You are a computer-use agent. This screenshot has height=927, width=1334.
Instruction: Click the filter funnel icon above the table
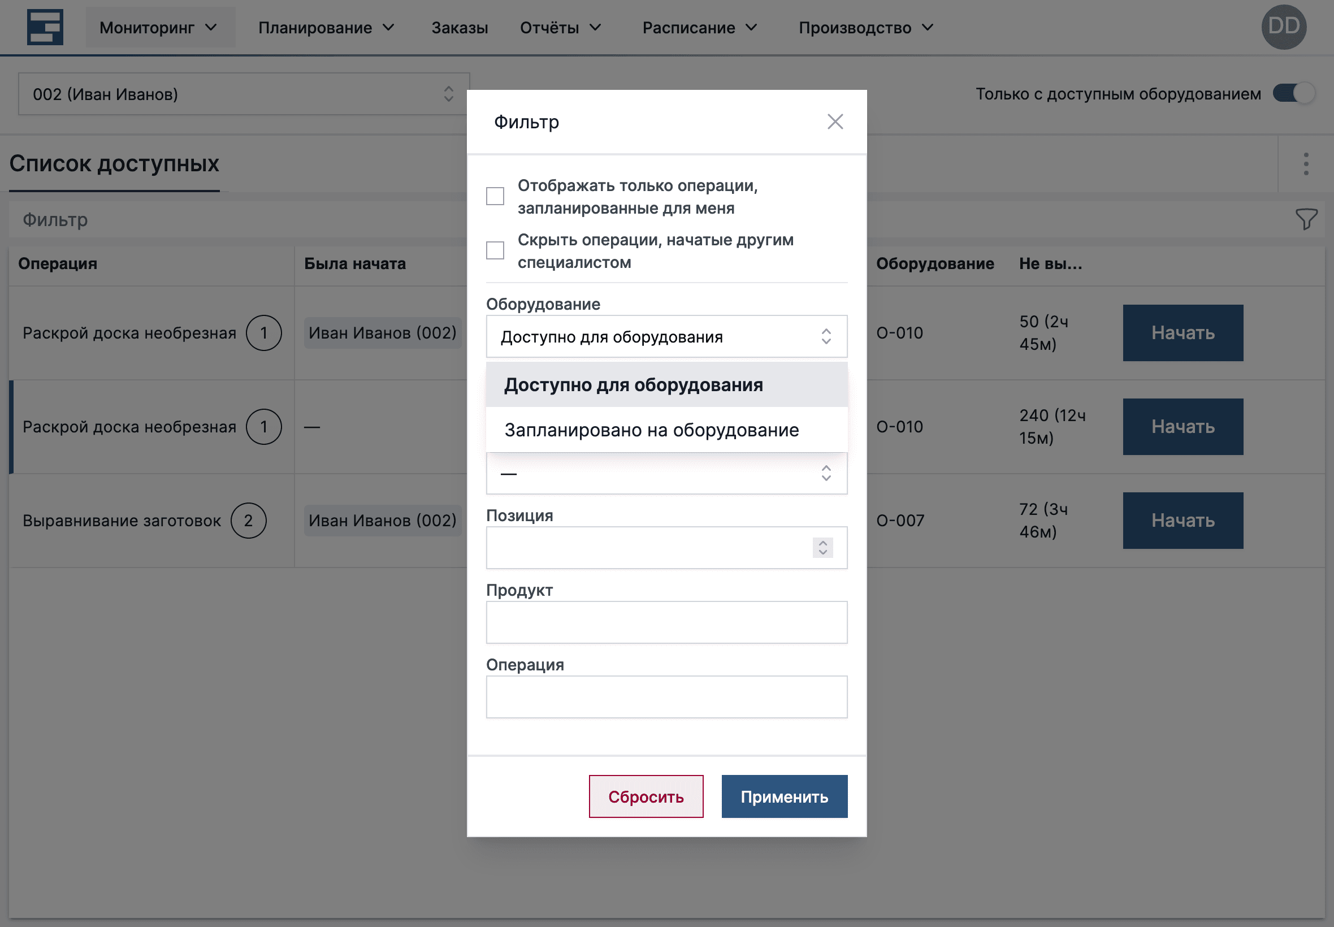[x=1306, y=219]
